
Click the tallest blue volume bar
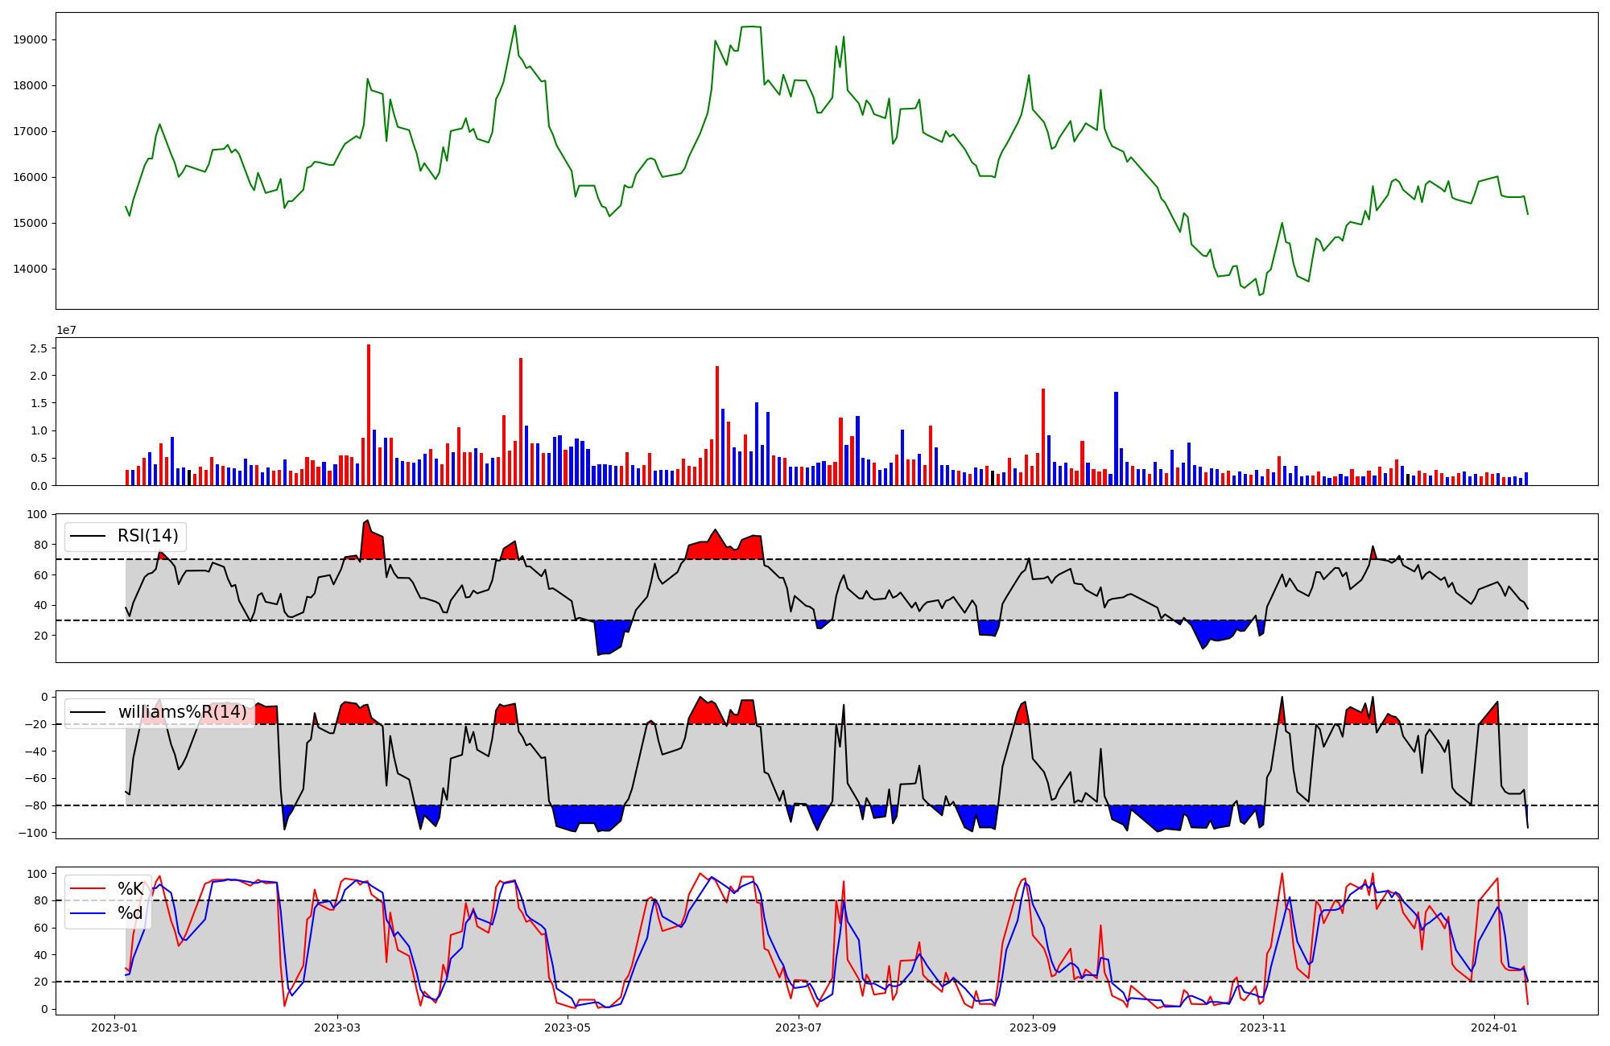pos(1116,439)
